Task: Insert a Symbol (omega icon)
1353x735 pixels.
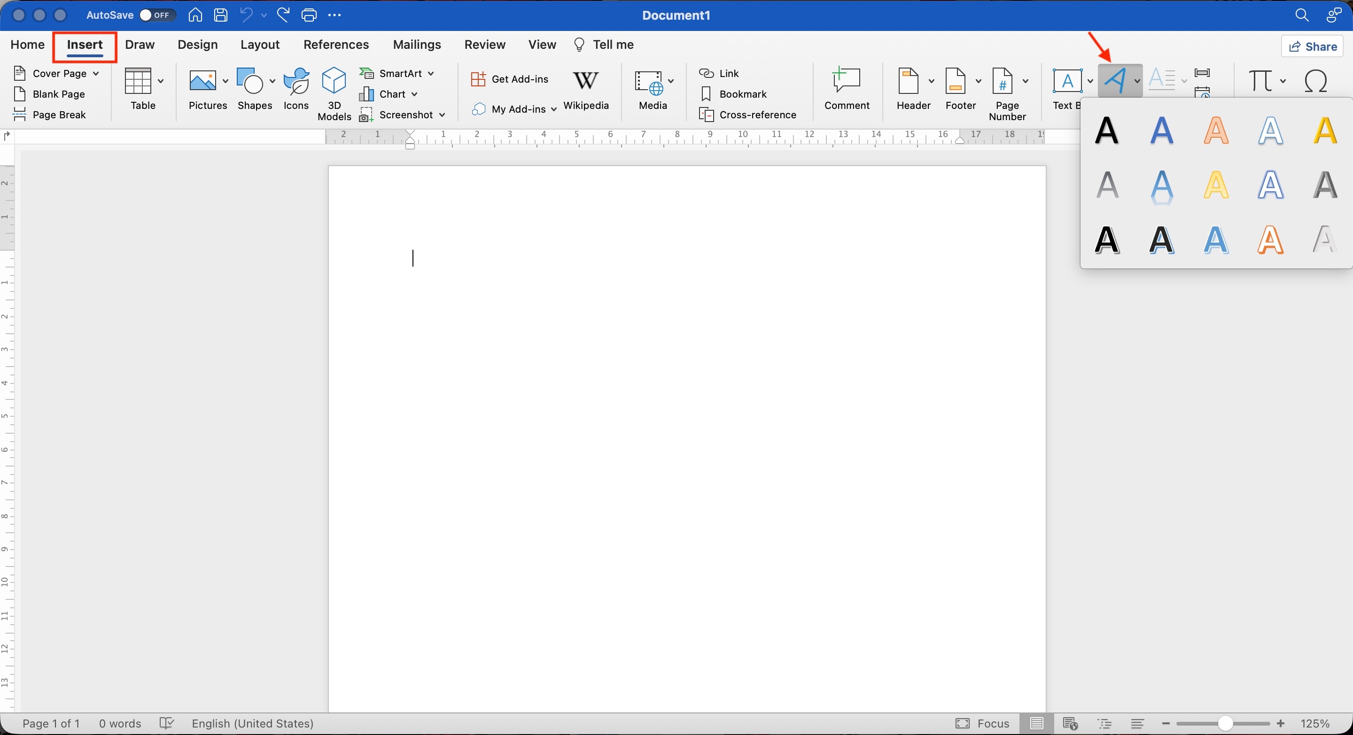Action: (x=1315, y=81)
